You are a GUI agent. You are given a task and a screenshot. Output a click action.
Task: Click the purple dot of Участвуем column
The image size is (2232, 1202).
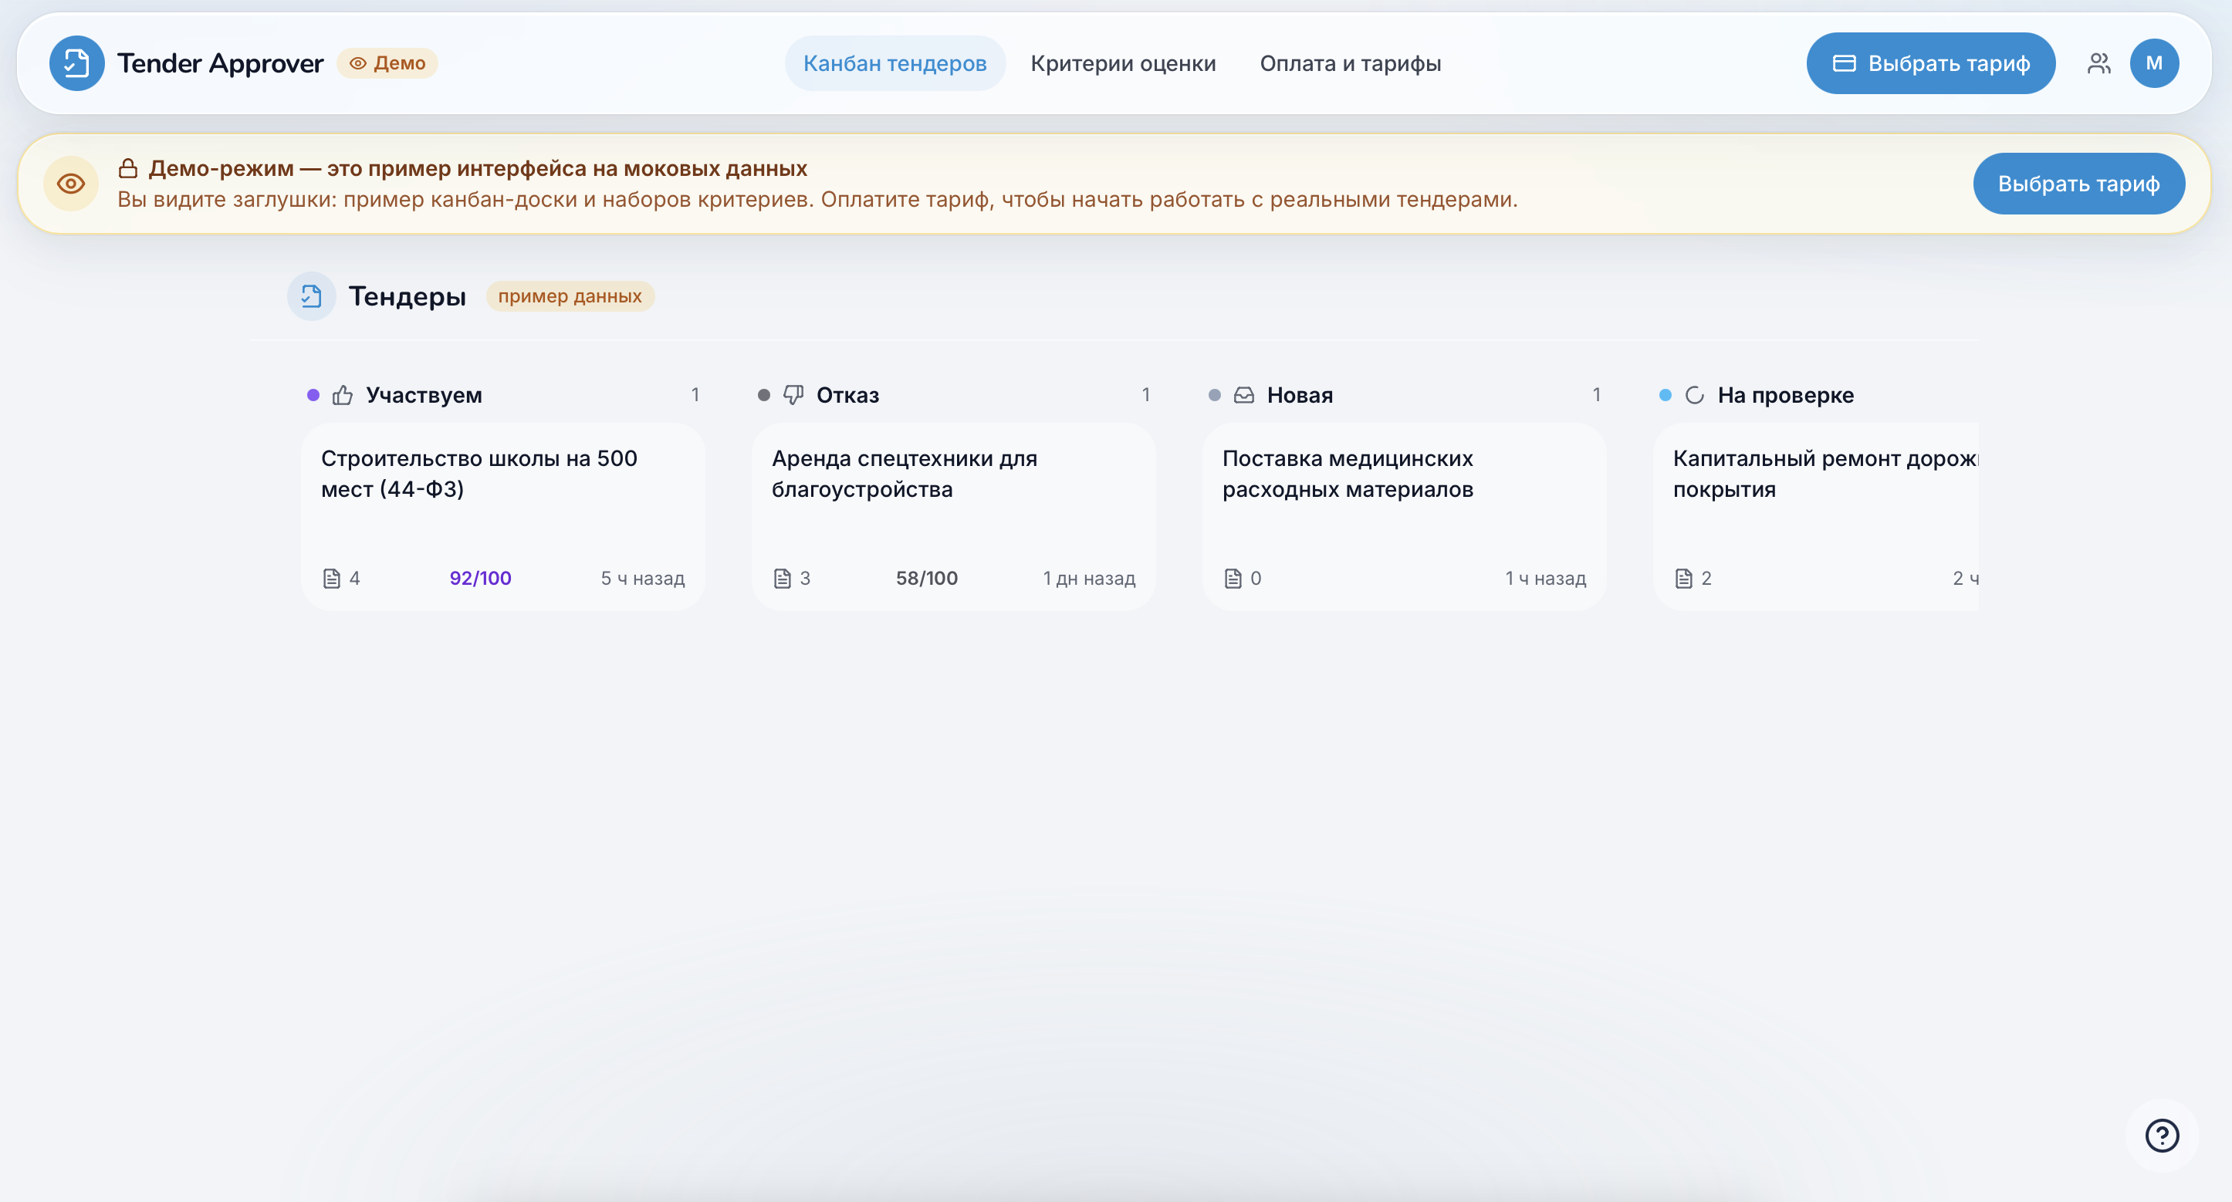313,395
